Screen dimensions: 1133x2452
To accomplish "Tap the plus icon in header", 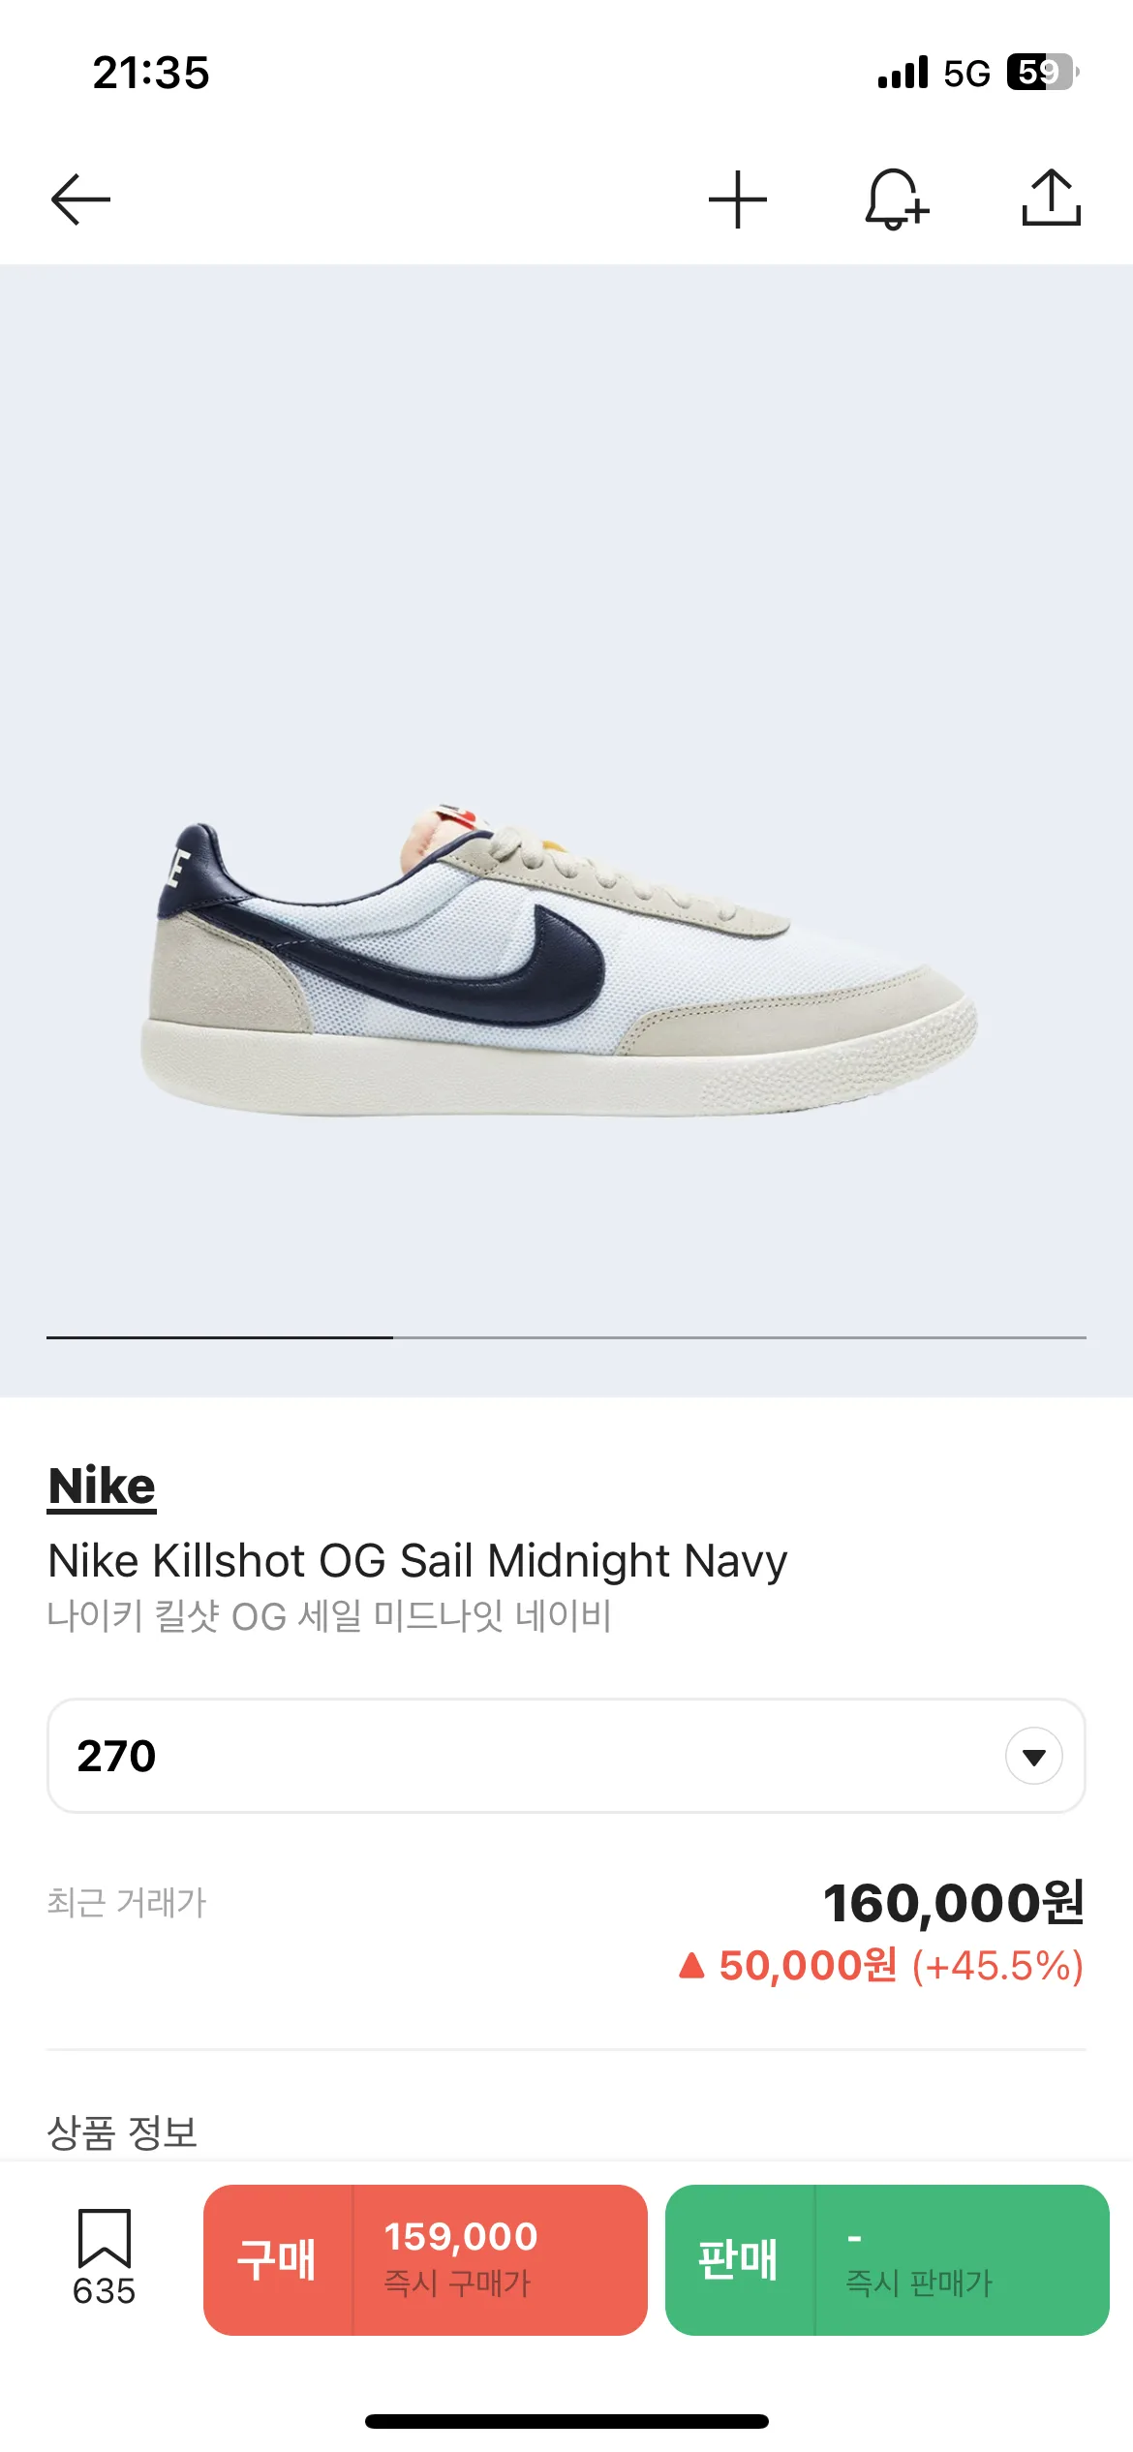I will click(x=738, y=199).
